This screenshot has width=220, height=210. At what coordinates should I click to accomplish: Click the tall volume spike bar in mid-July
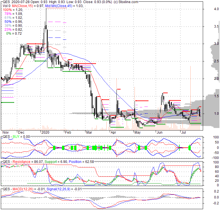pyautogui.click(x=190, y=98)
